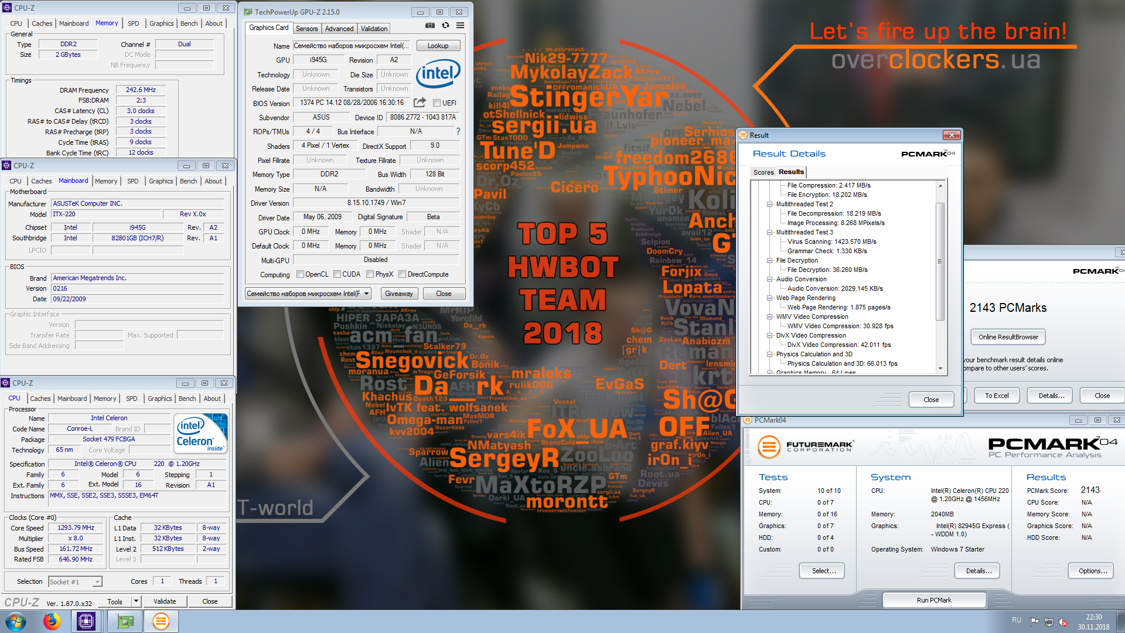This screenshot has height=633, width=1125.
Task: Open the Validation tab in GPU-Z
Action: tap(374, 29)
